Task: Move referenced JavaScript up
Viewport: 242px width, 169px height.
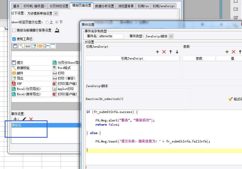Action: pos(171,52)
